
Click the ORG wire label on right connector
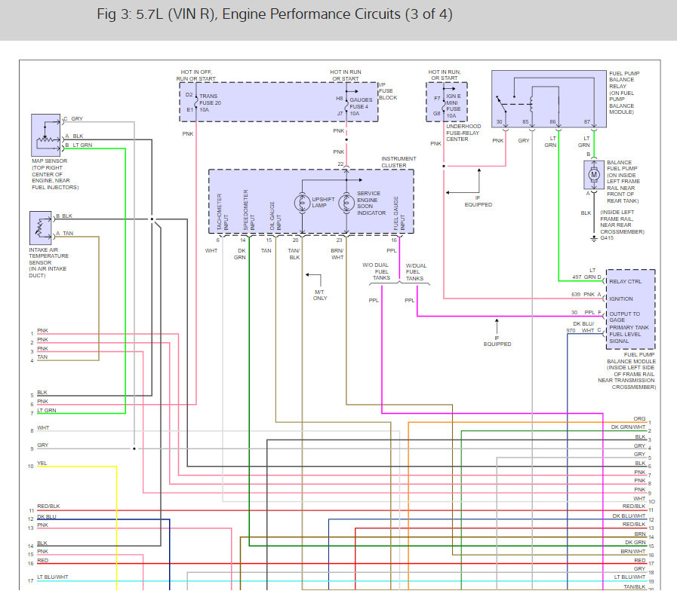(639, 419)
